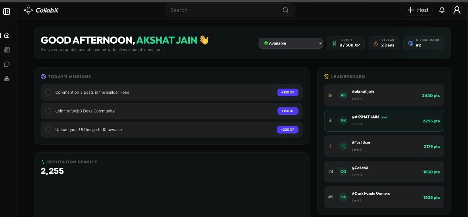Image resolution: width=468 pixels, height=217 pixels.
Task: Open the Home sidebar icon
Action: (x=7, y=35)
